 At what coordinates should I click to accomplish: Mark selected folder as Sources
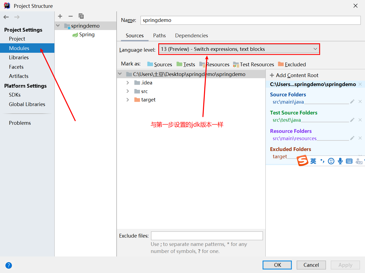point(163,64)
